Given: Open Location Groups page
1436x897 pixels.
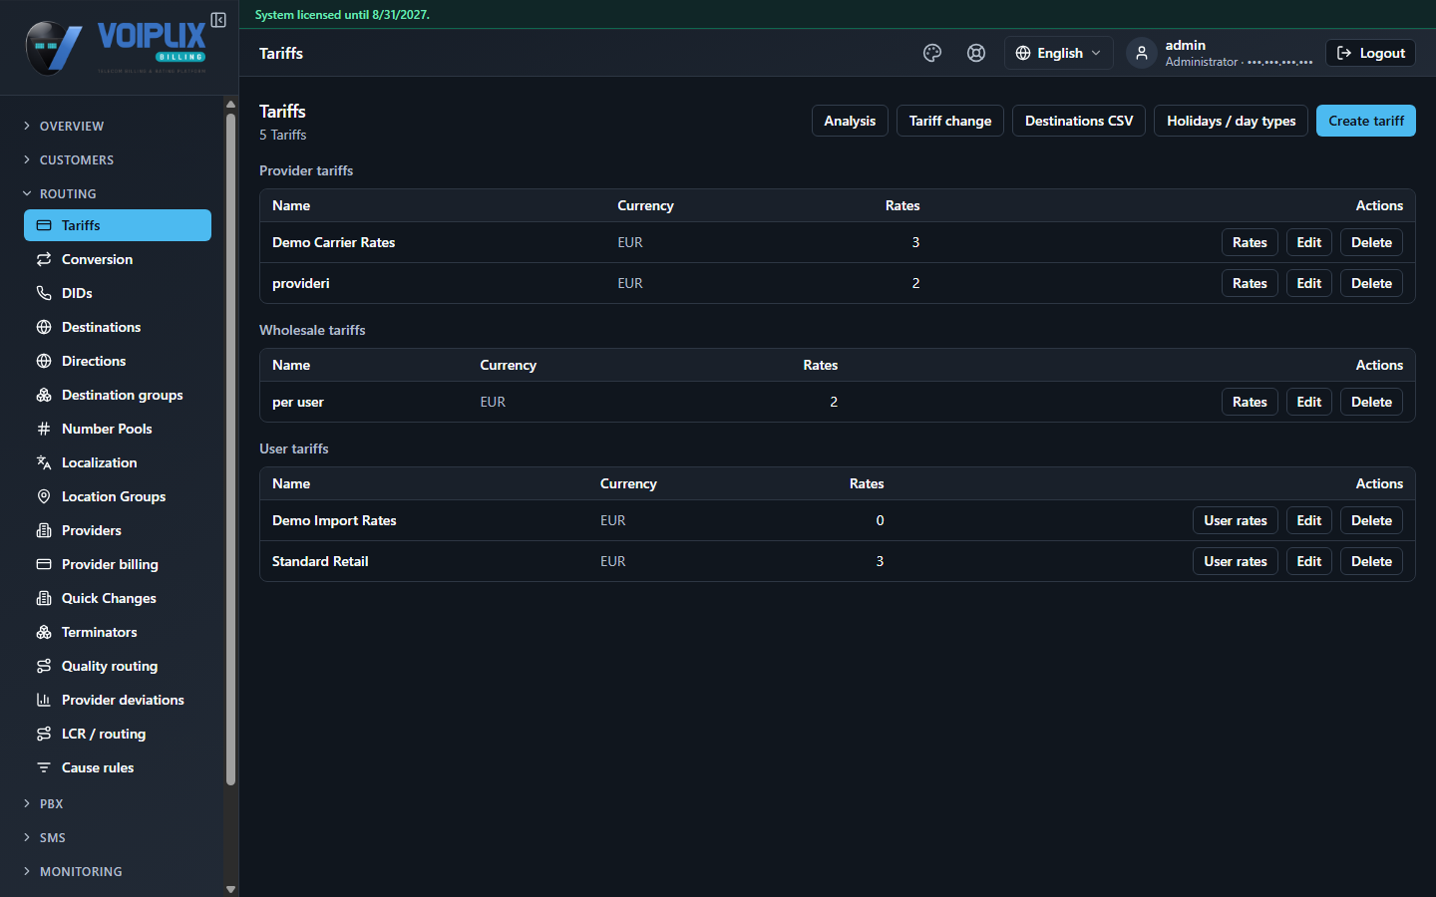Looking at the screenshot, I should [118, 496].
